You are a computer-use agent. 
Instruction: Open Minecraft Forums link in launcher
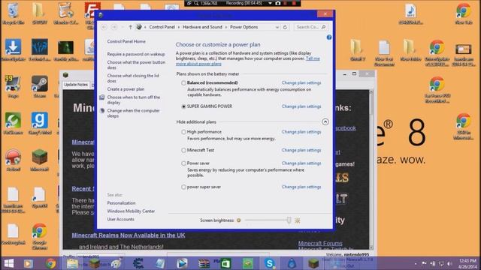pyautogui.click(x=320, y=243)
